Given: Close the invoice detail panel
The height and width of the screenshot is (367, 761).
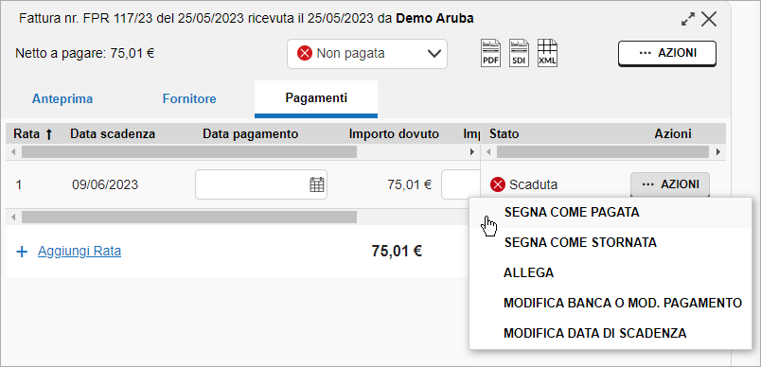Looking at the screenshot, I should click(x=709, y=20).
